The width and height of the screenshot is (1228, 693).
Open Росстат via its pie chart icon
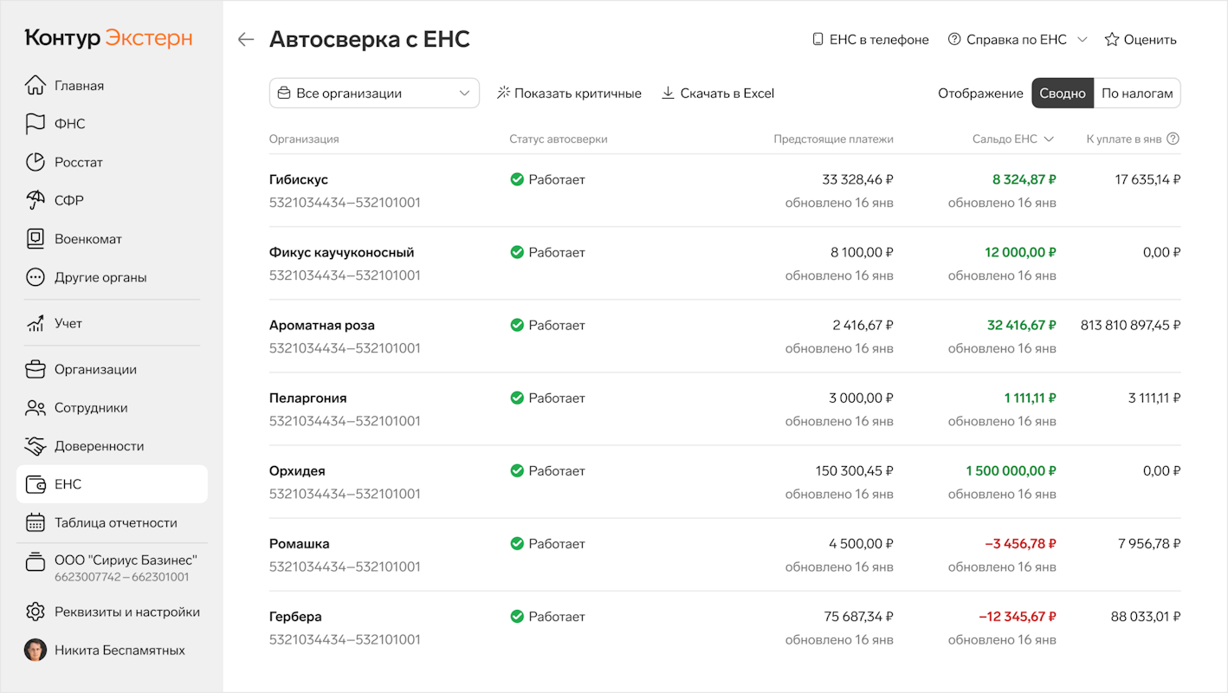pyautogui.click(x=35, y=162)
